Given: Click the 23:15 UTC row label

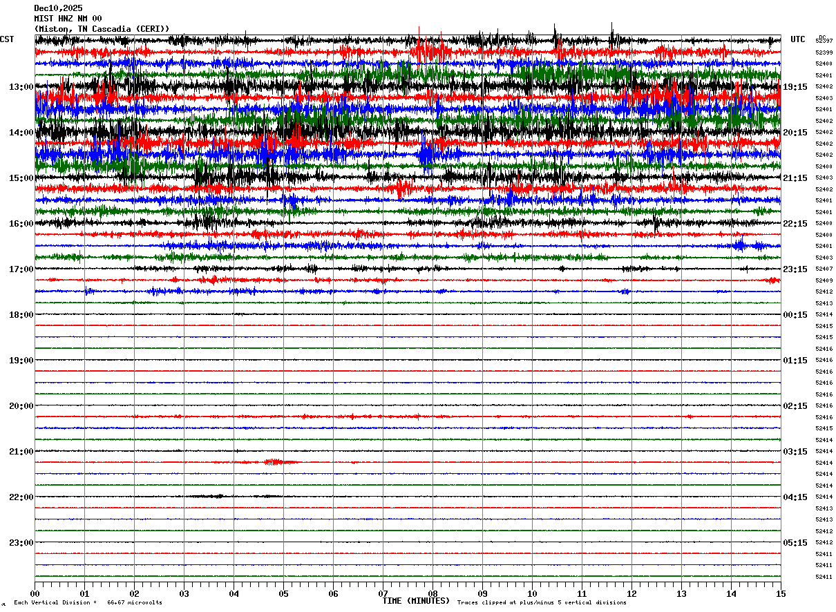Looking at the screenshot, I should [795, 269].
